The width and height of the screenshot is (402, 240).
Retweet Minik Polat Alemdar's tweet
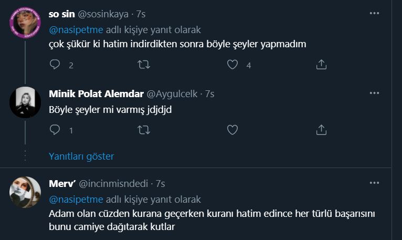pos(143,129)
